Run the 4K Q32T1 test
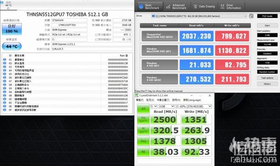Viewport: 280px width, 166px height. (x=143, y=130)
